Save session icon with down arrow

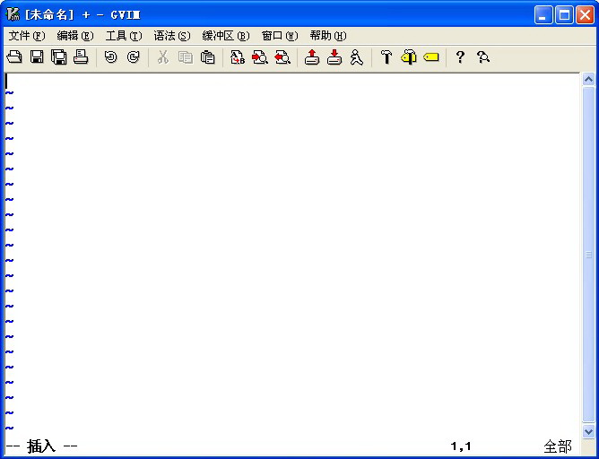coord(334,57)
